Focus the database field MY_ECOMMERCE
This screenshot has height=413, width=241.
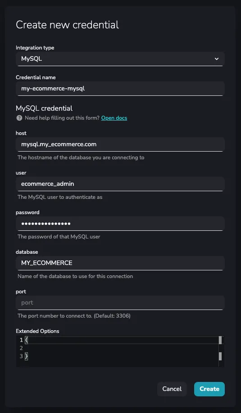[x=120, y=263]
